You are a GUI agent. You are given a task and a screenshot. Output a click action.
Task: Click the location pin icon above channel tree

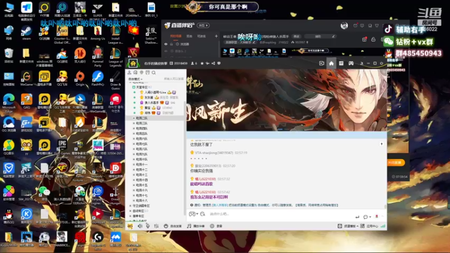click(x=142, y=73)
